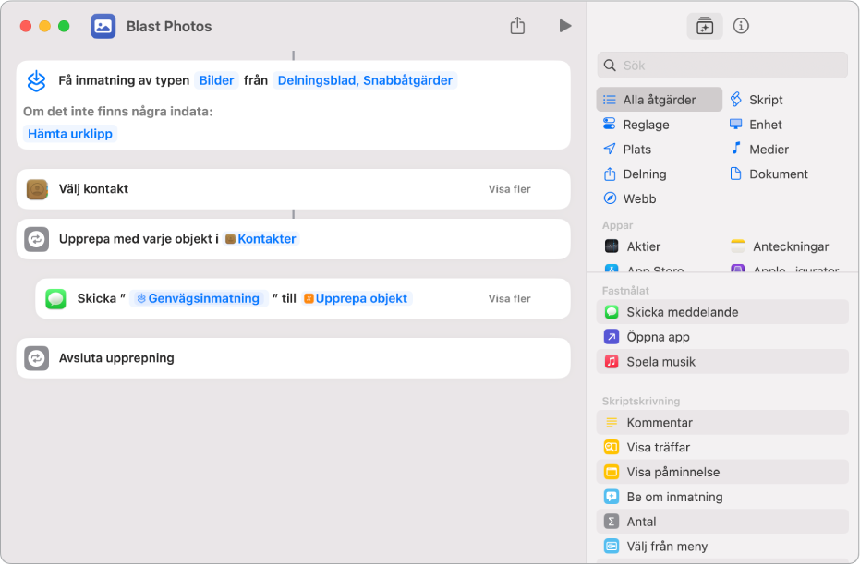Screen dimensions: 860x565
Task: Open the Webb category
Action: (x=629, y=198)
